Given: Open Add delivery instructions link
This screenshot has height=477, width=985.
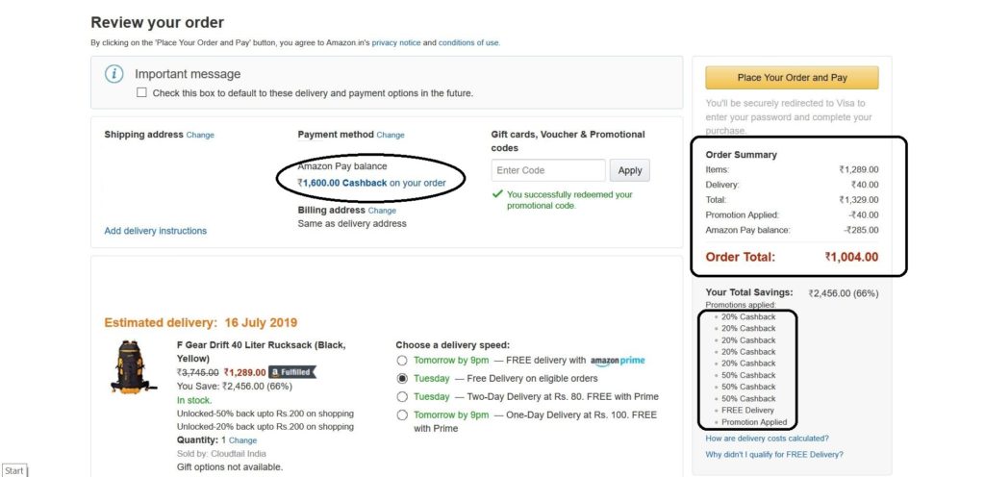Looking at the screenshot, I should coord(155,231).
